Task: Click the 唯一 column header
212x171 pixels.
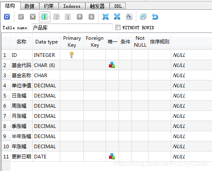Action: [x=112, y=41]
